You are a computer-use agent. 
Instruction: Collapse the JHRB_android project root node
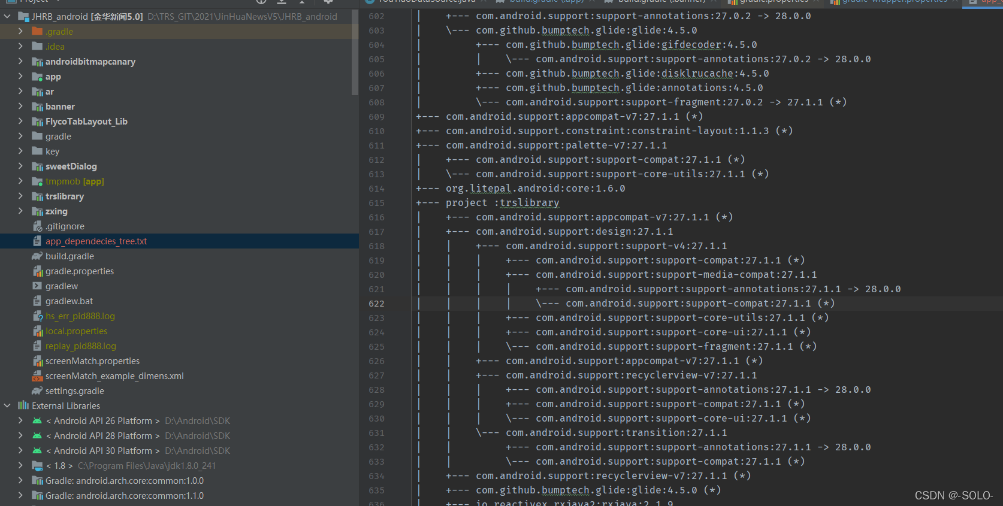(7, 16)
